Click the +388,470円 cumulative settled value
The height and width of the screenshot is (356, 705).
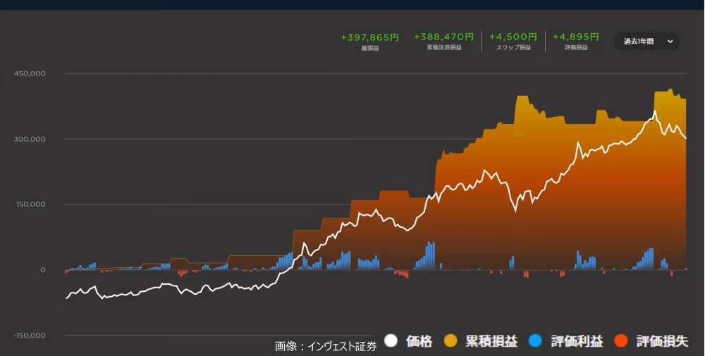pos(443,37)
